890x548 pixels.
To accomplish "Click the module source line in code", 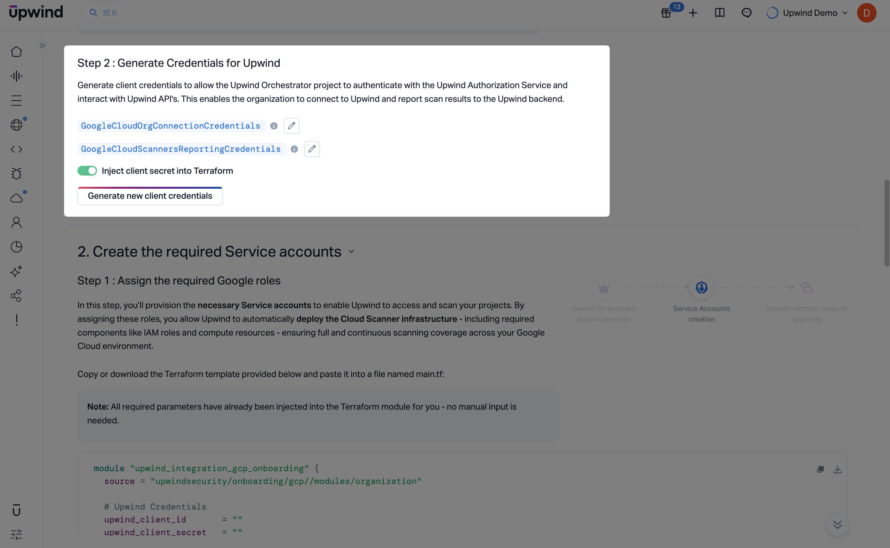I will click(263, 481).
